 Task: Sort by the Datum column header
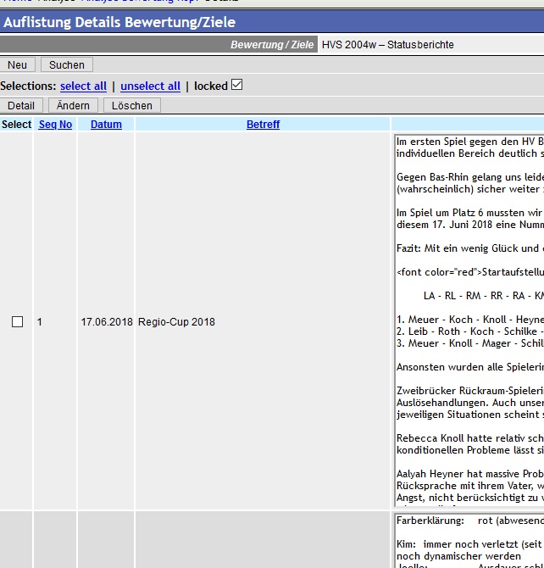[x=106, y=125]
